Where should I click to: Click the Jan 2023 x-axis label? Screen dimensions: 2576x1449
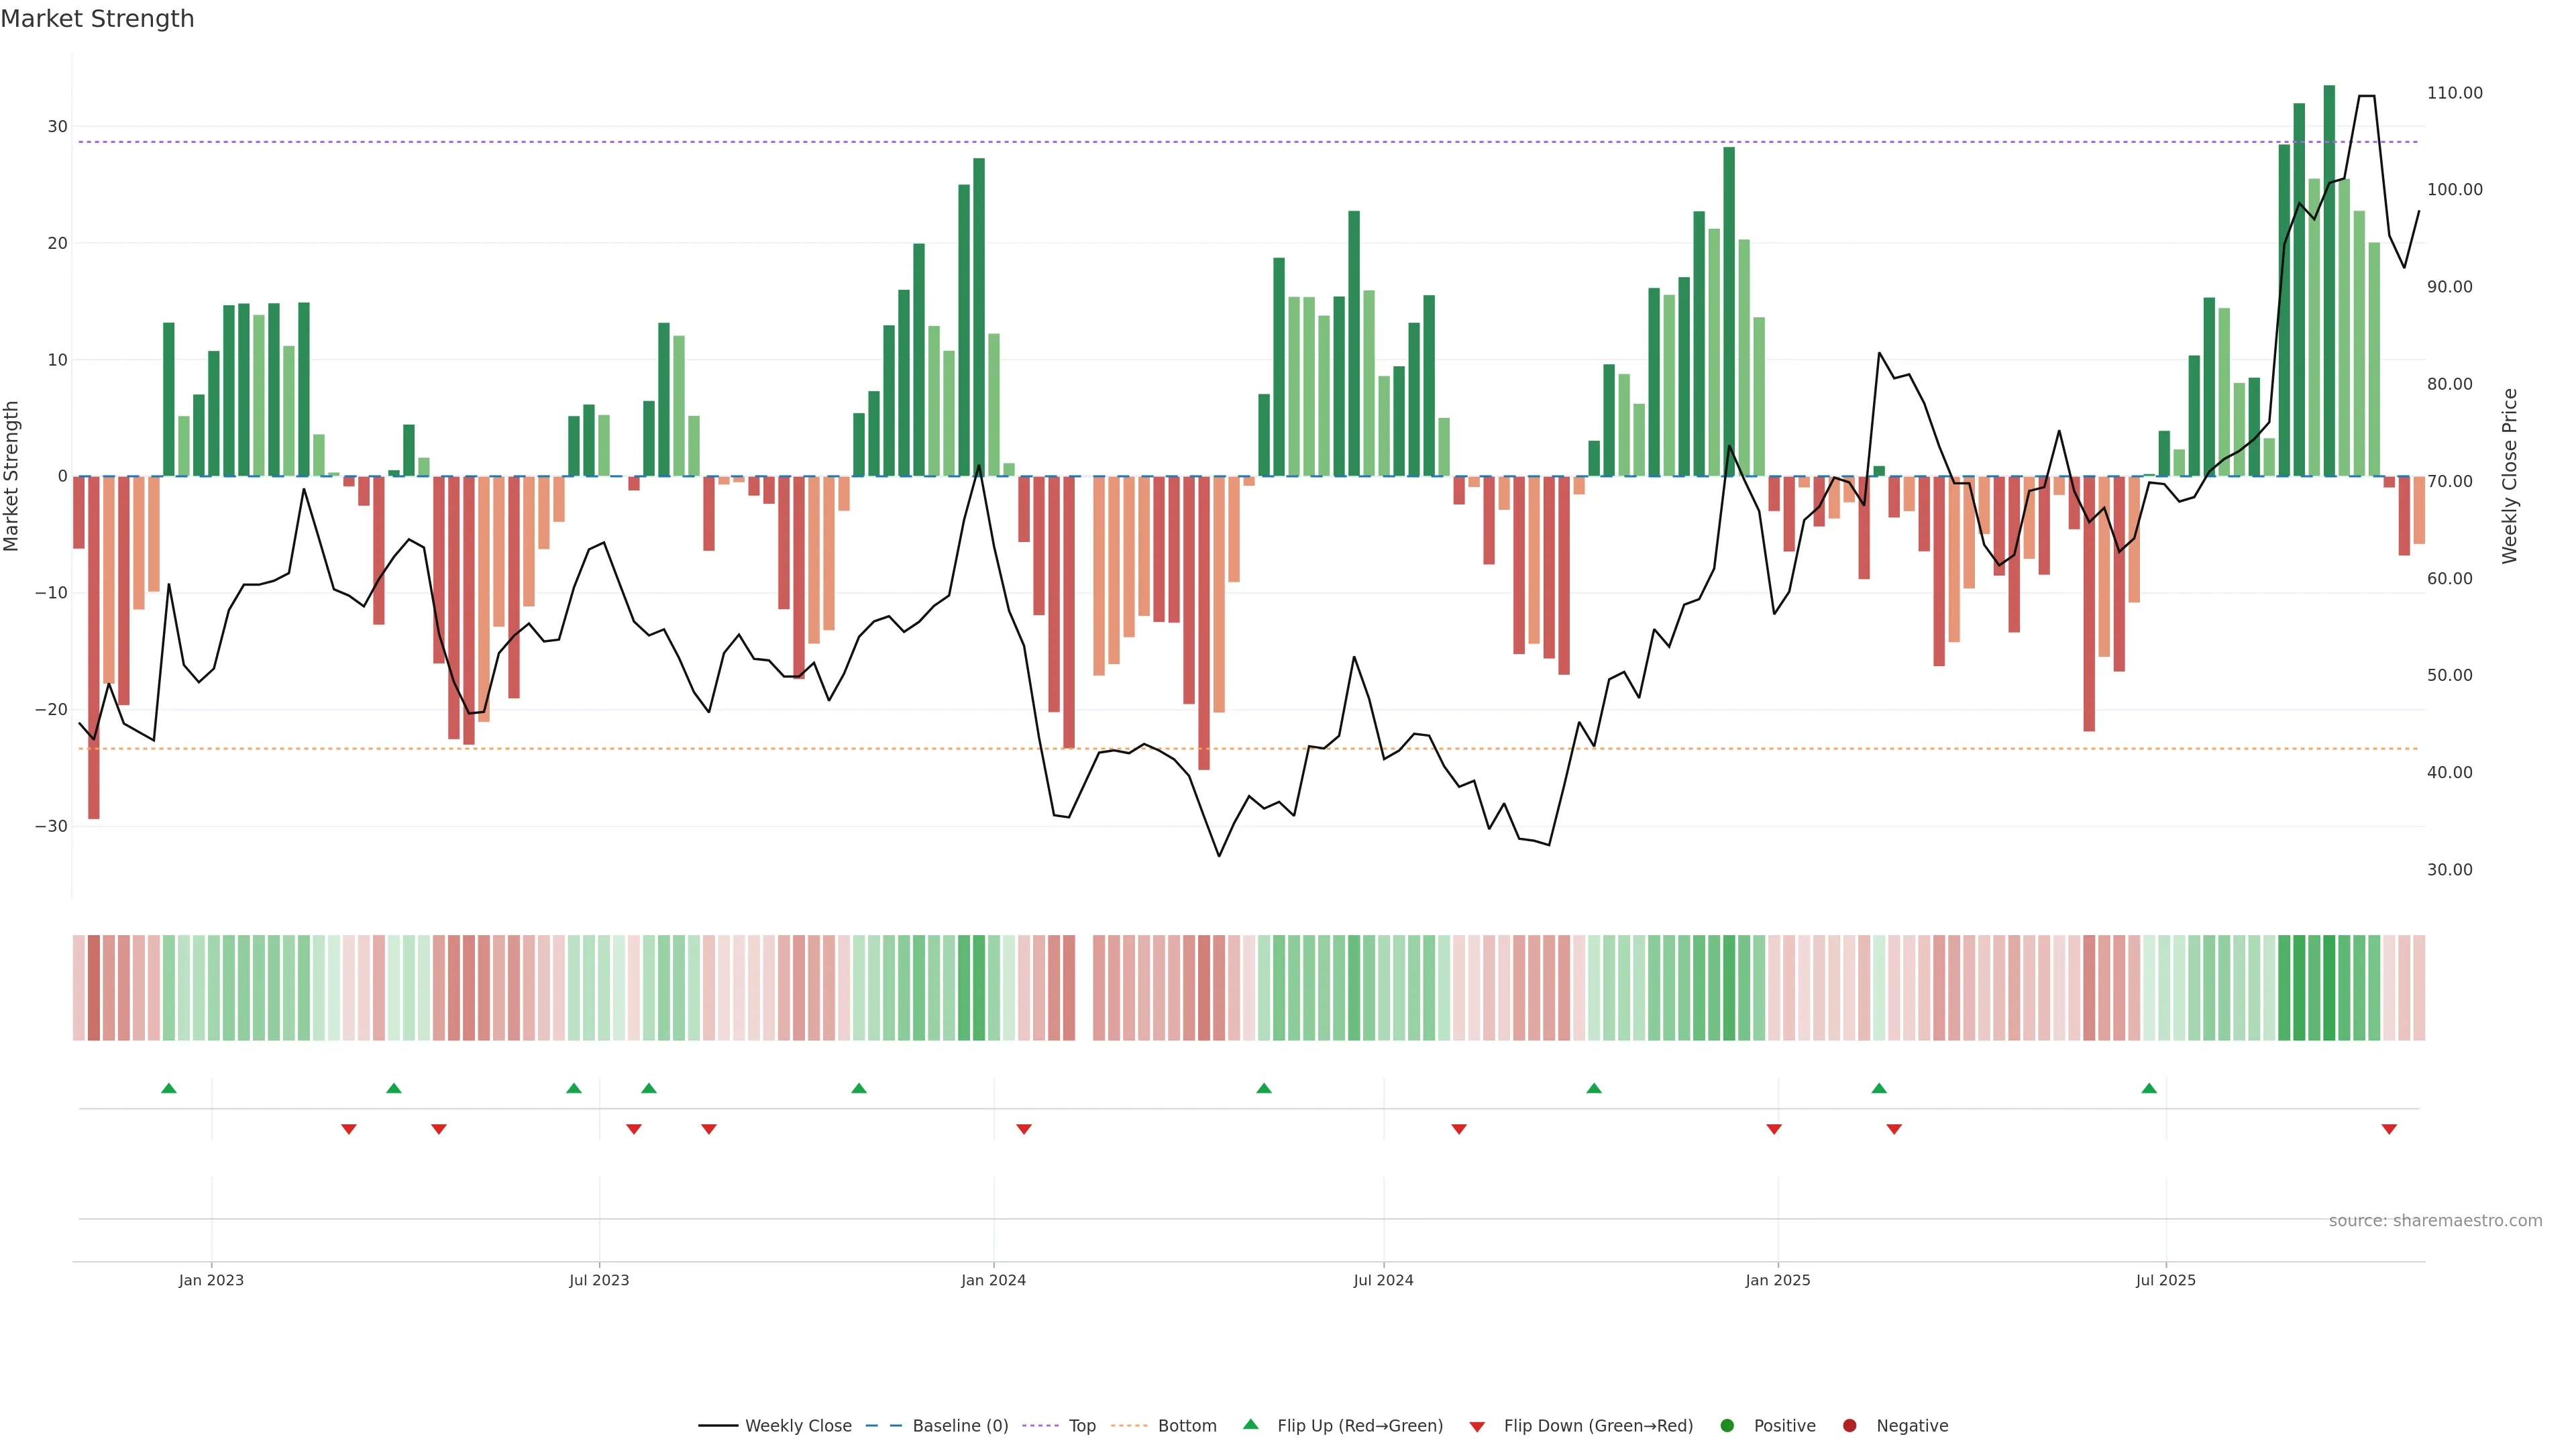click(x=211, y=1280)
